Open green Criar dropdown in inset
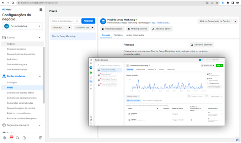This screenshot has width=241, height=143. (x=219, y=66)
